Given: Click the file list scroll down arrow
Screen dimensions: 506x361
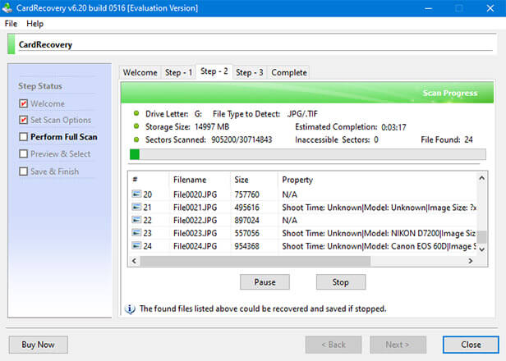Looking at the screenshot, I should pyautogui.click(x=482, y=249).
